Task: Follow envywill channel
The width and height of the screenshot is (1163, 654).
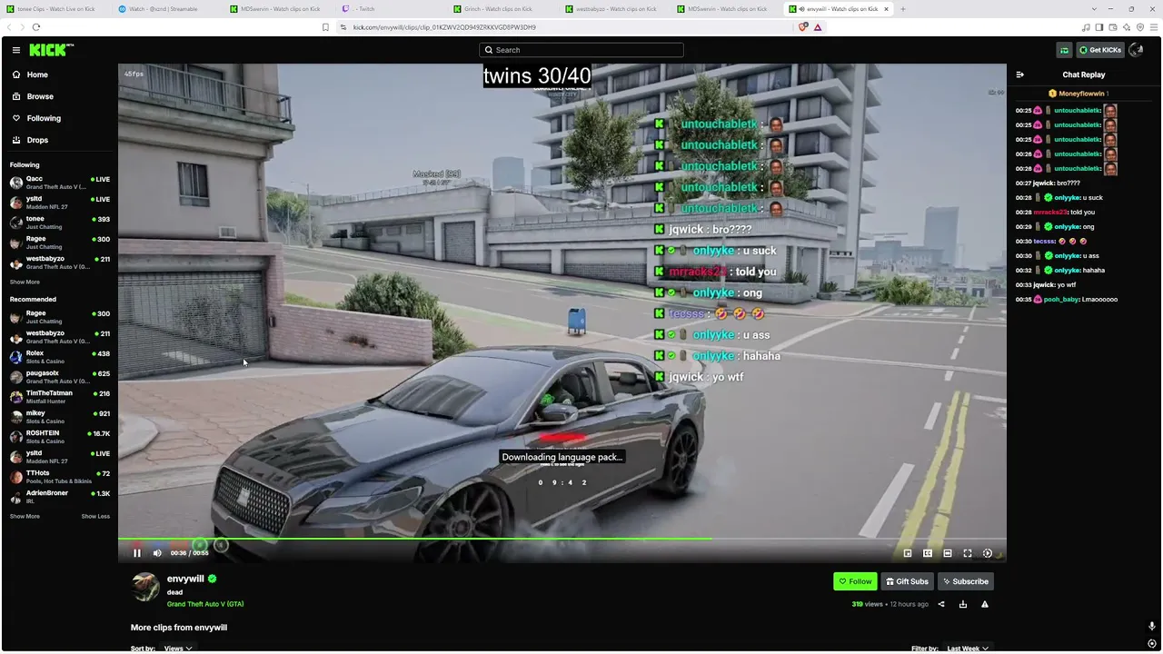Action: point(855,581)
